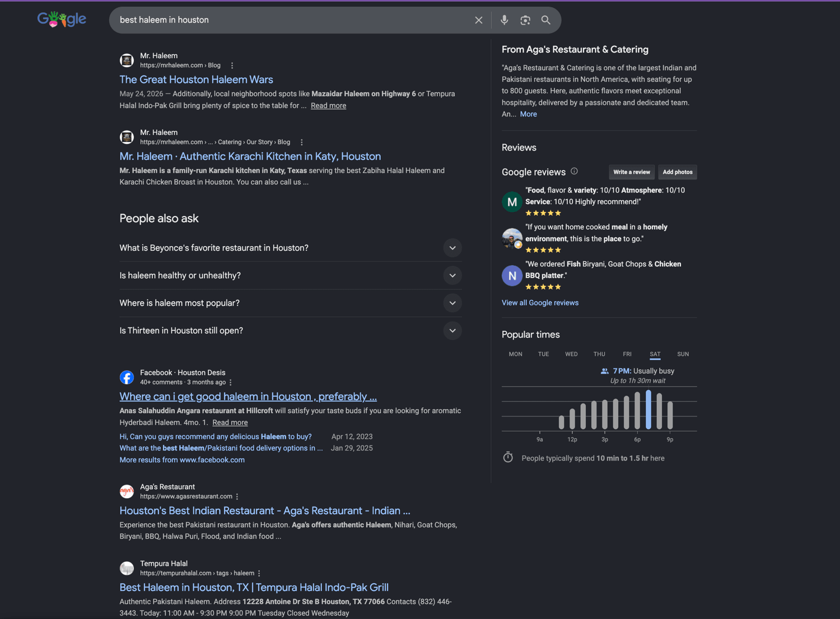This screenshot has width=840, height=619.
Task: Click the highlighted 7 PM bar in Popular times
Action: pos(648,410)
